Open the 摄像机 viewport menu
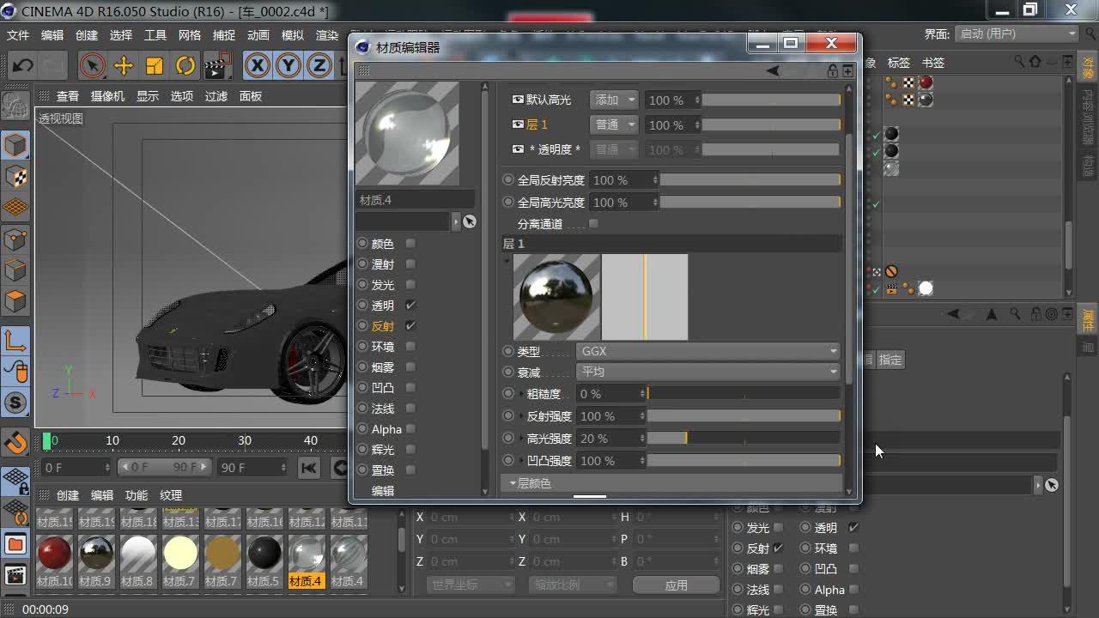 [108, 96]
